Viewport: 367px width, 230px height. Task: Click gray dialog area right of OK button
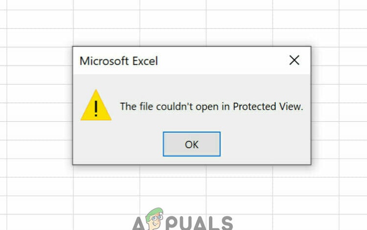tap(265, 144)
